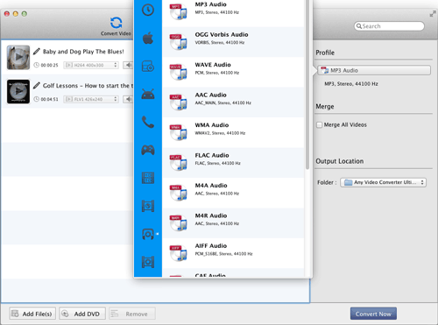The width and height of the screenshot is (438, 325).
Task: Click the MP3 disc icon in profile list
Action: tap(179, 11)
